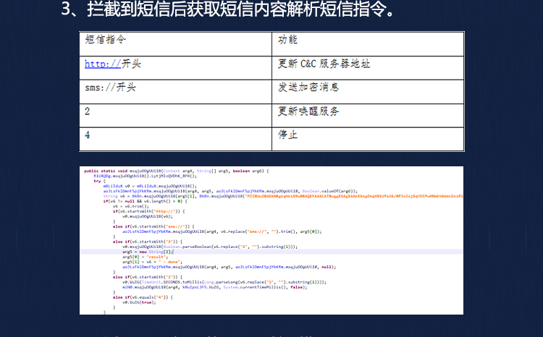Viewport: 543px width, 337px height.
Task: Click the command cell containing '2'
Action: point(88,111)
